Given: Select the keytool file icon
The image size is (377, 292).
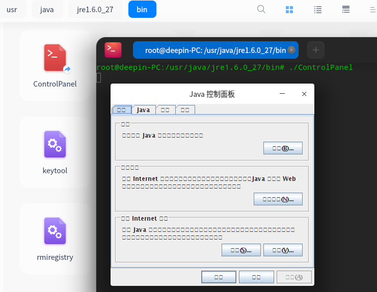Looking at the screenshot, I should (55, 144).
